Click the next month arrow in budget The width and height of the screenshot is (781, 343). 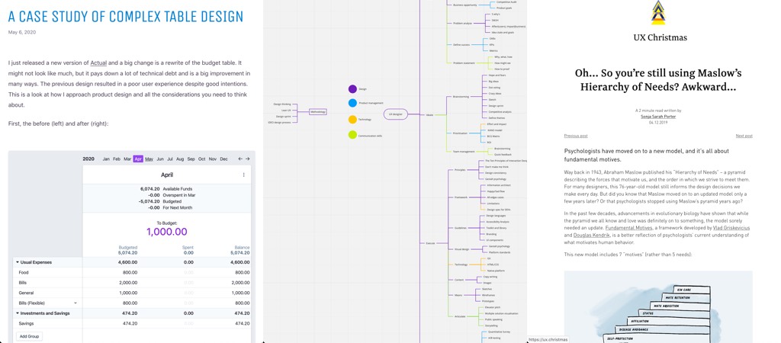coord(248,159)
